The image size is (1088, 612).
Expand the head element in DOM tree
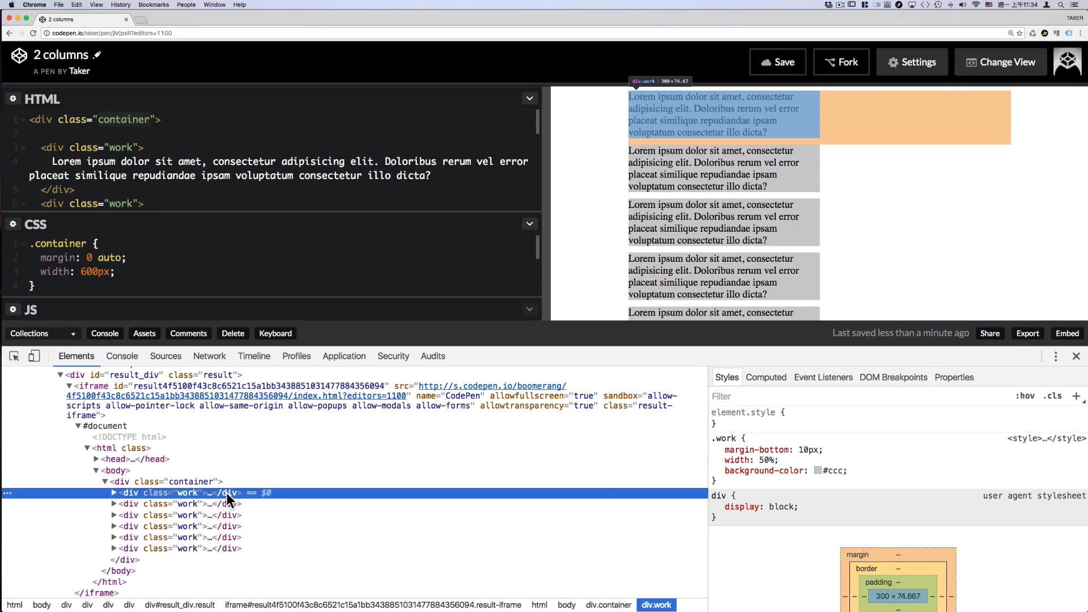96,459
